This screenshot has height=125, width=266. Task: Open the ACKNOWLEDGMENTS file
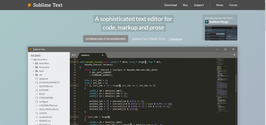[49, 82]
